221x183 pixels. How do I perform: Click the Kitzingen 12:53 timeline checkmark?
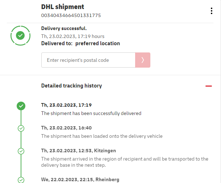[x=21, y=151]
